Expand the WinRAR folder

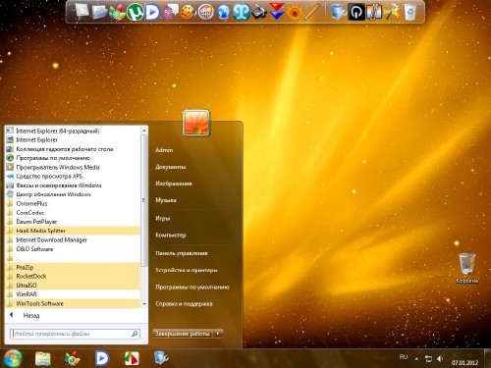pyautogui.click(x=73, y=294)
